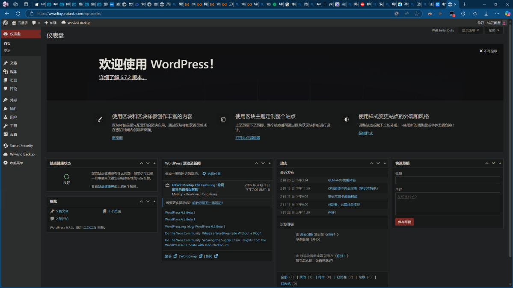Open Sucuri Security in the sidebar
Viewport: 513px width, 288px height.
[x=21, y=146]
